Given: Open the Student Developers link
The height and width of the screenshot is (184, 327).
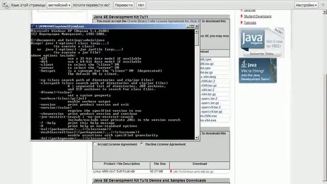Looking at the screenshot, I should point(258,16).
